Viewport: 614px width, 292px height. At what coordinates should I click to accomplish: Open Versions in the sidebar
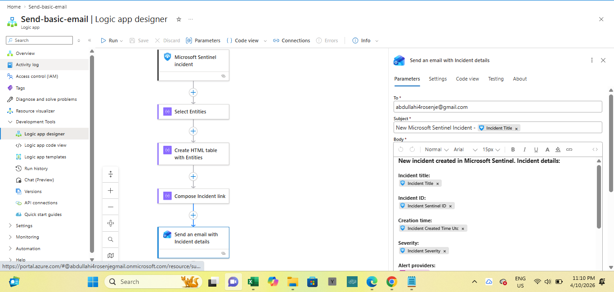point(33,192)
